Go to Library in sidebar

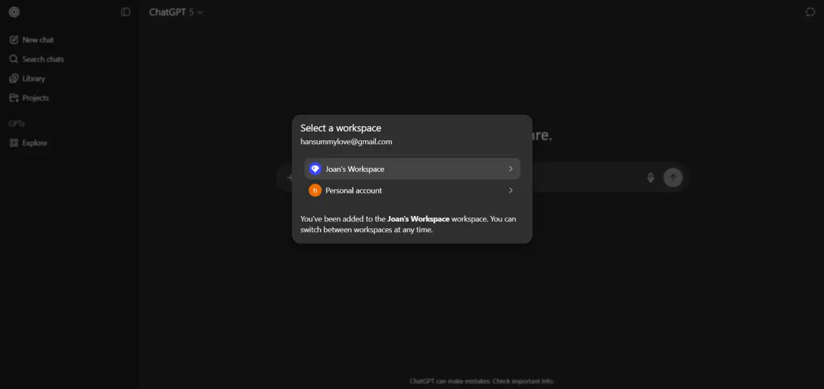(69, 78)
